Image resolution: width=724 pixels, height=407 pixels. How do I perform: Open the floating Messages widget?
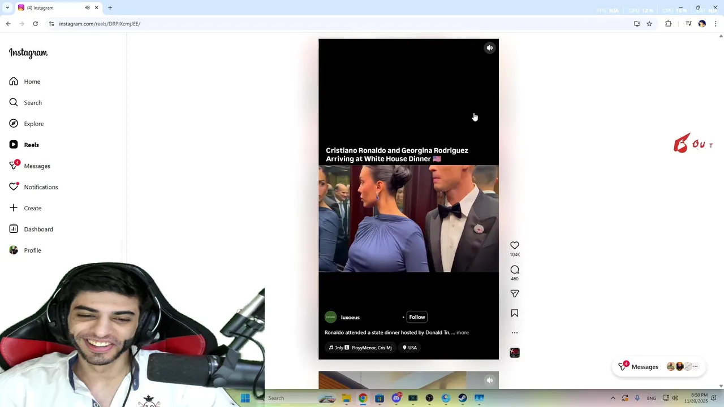click(658, 367)
